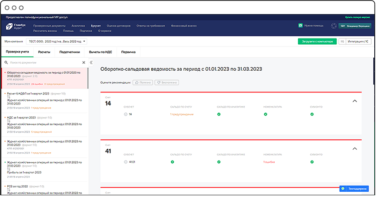Select Расчет 6-НДФЛ за 1 квартал 2023
The width and height of the screenshot is (376, 197).
tap(45, 101)
